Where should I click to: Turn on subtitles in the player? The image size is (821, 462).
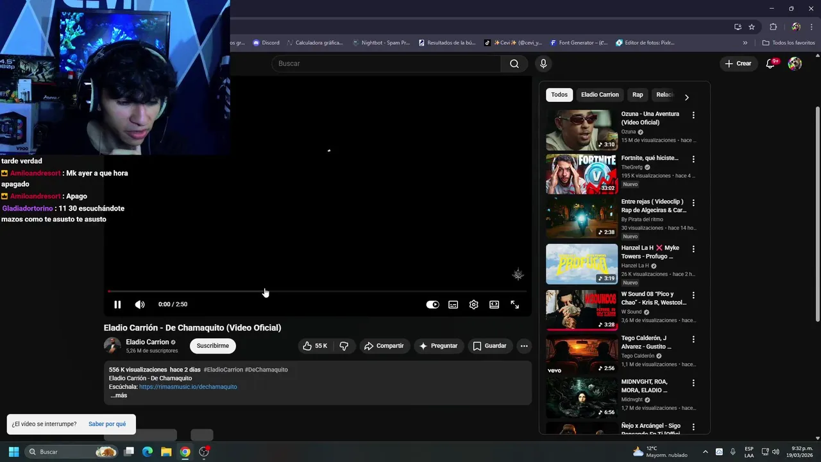click(x=453, y=305)
